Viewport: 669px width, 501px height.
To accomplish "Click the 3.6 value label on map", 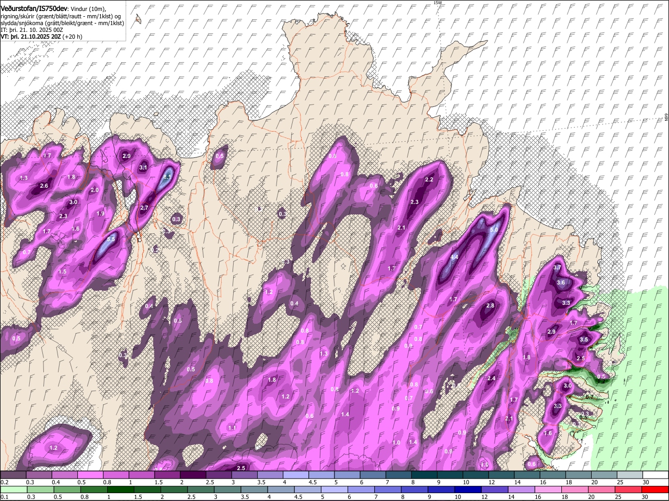I will point(561,282).
